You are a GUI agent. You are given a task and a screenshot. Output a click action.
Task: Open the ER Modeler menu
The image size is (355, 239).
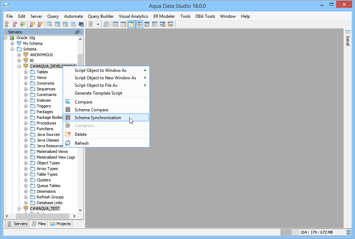(164, 16)
